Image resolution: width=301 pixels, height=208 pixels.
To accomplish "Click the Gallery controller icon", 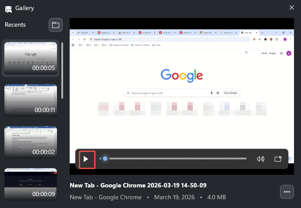I will click(8, 9).
